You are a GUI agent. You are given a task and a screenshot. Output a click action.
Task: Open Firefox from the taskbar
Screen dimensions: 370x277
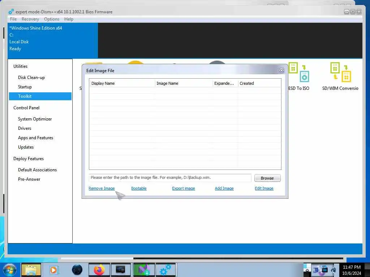[99, 270]
